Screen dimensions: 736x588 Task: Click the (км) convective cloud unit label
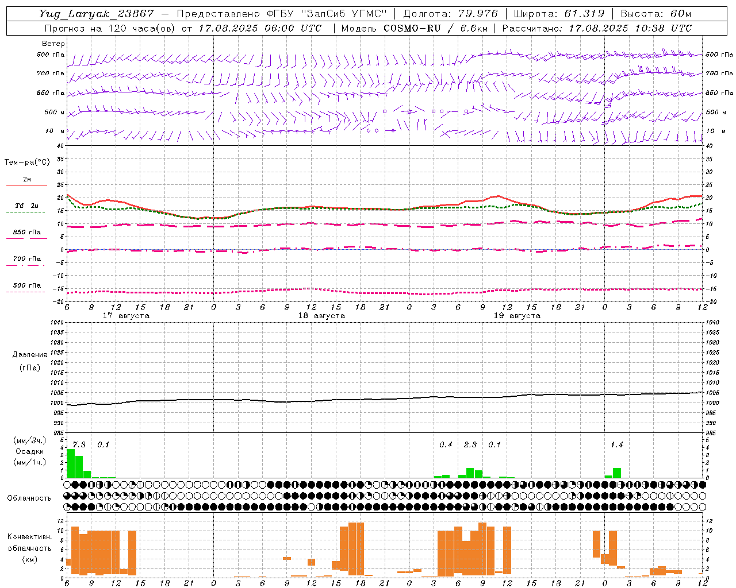click(29, 559)
